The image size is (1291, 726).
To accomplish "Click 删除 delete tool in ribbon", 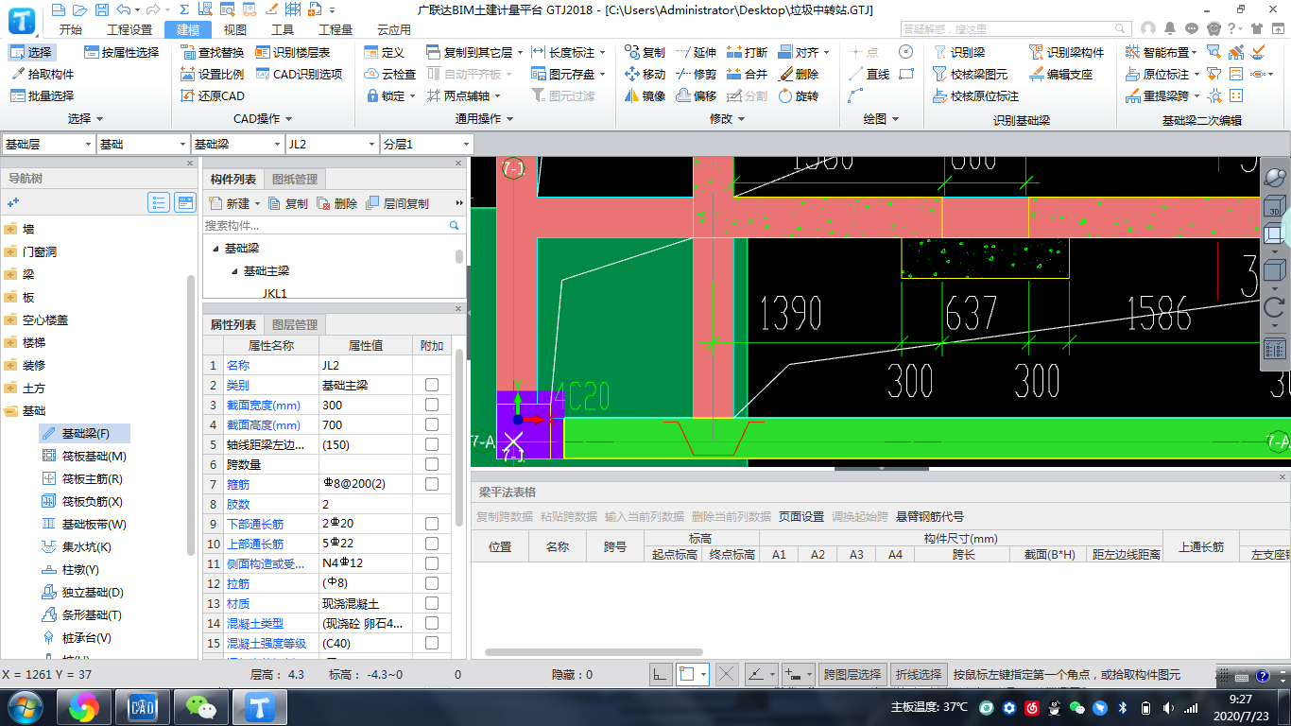I will click(798, 74).
